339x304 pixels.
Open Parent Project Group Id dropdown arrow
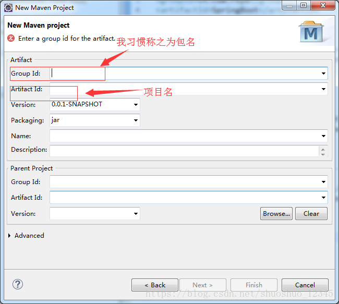tap(323, 182)
